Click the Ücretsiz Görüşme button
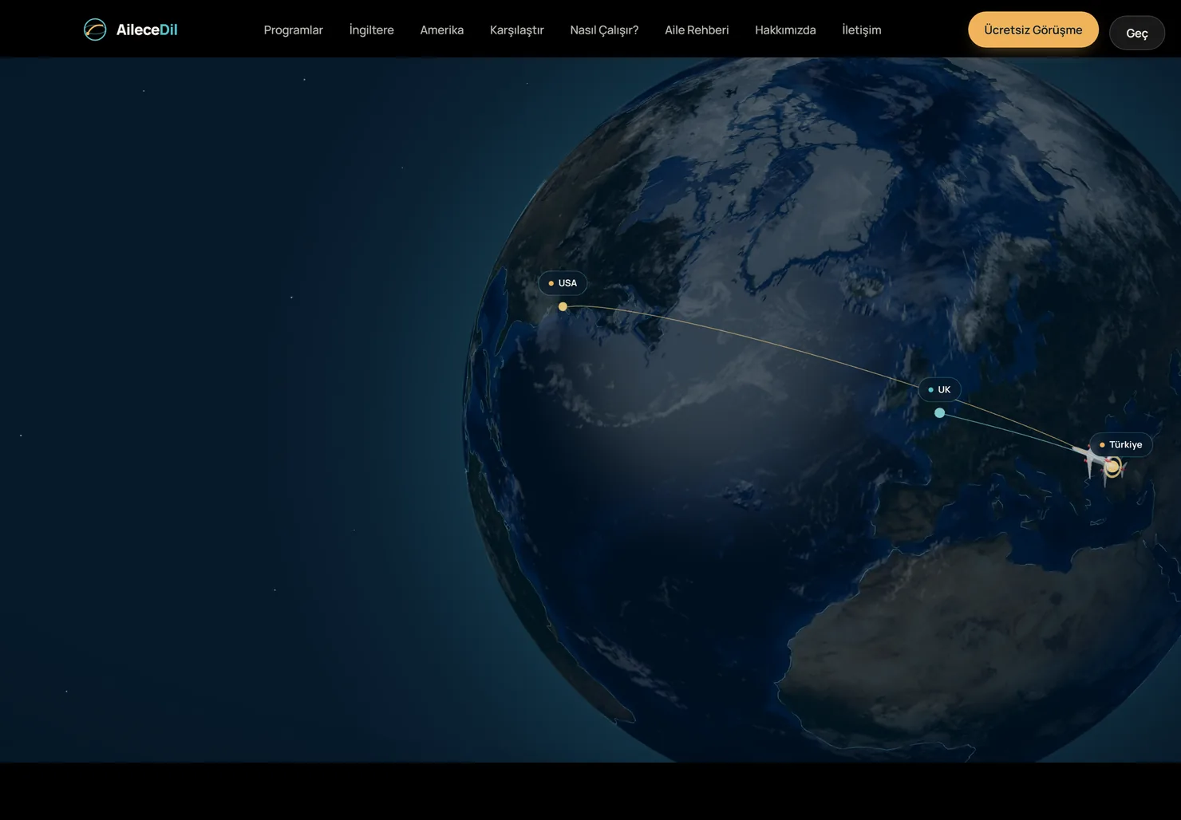Image resolution: width=1181 pixels, height=820 pixels. tap(1033, 30)
